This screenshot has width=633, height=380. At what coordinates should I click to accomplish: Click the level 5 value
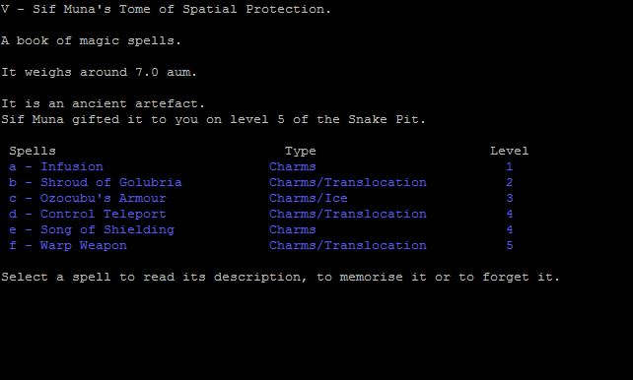point(510,245)
